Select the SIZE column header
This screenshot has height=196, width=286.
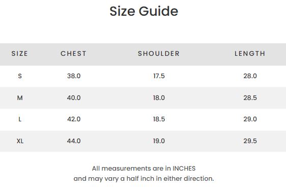[x=20, y=53]
